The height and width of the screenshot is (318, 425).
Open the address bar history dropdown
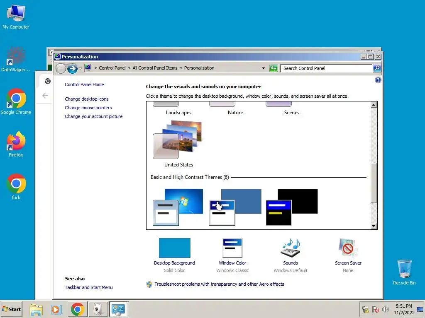point(263,68)
